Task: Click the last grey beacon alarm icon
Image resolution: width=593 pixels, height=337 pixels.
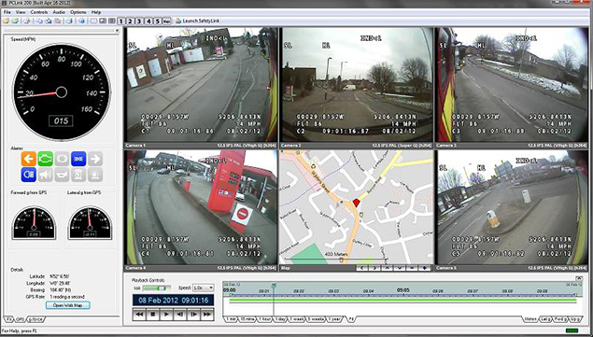Action: (x=95, y=175)
